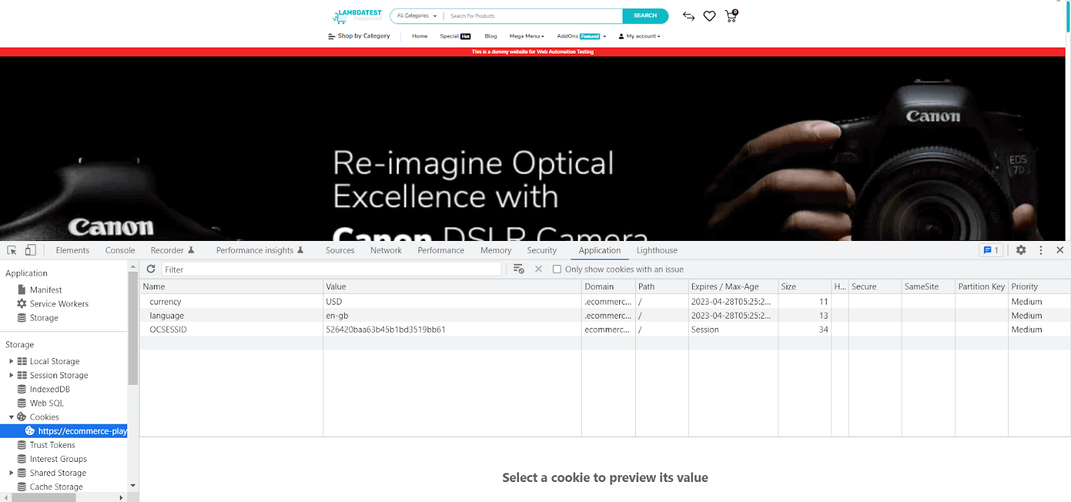Toggle the device toolbar icon
This screenshot has height=502, width=1071.
[x=30, y=250]
